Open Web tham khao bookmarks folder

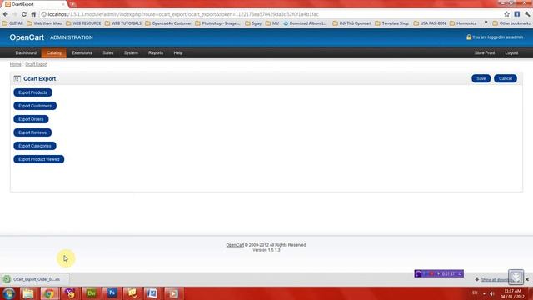click(44, 23)
